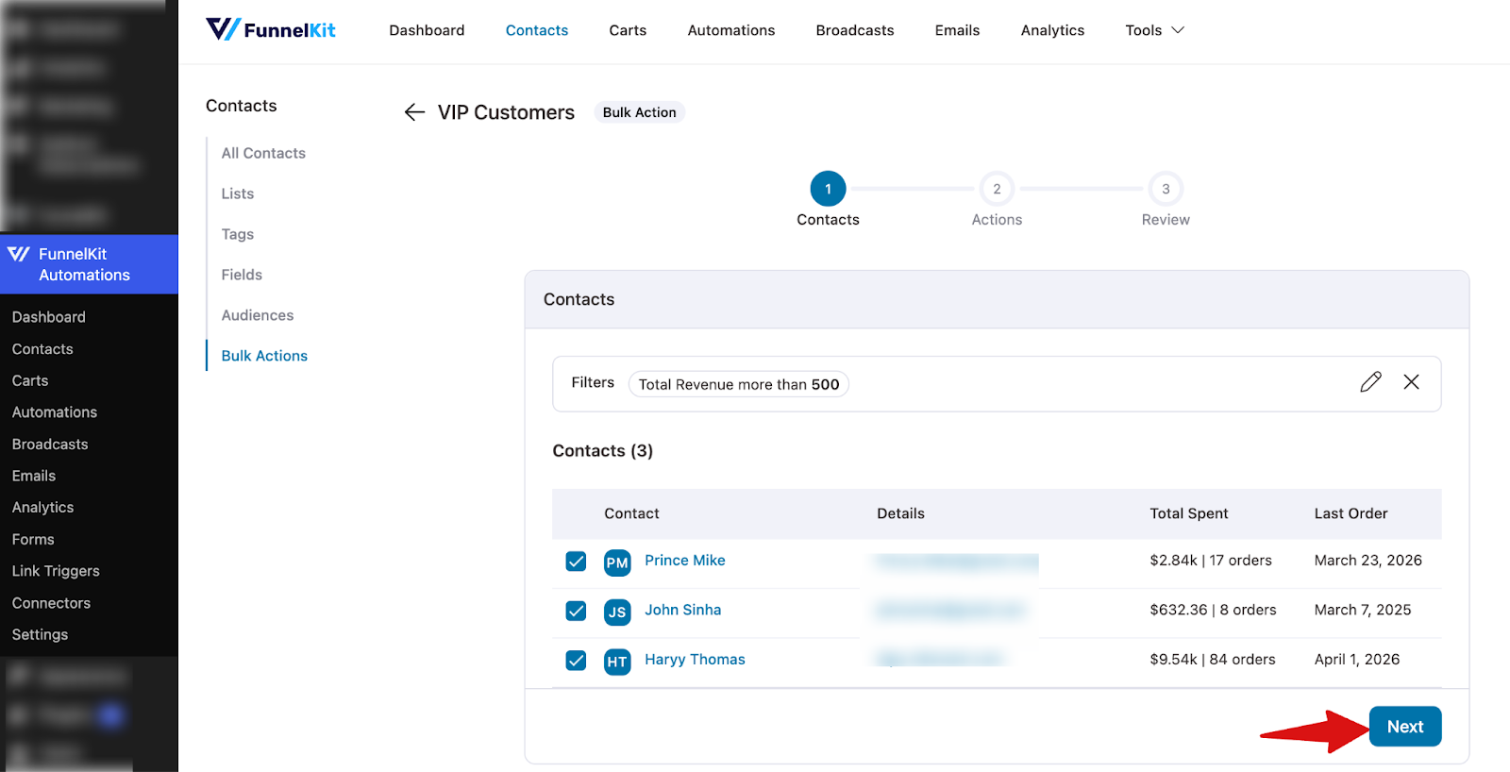Uncheck John Sinha's checkbox
This screenshot has width=1510, height=772.
(576, 611)
